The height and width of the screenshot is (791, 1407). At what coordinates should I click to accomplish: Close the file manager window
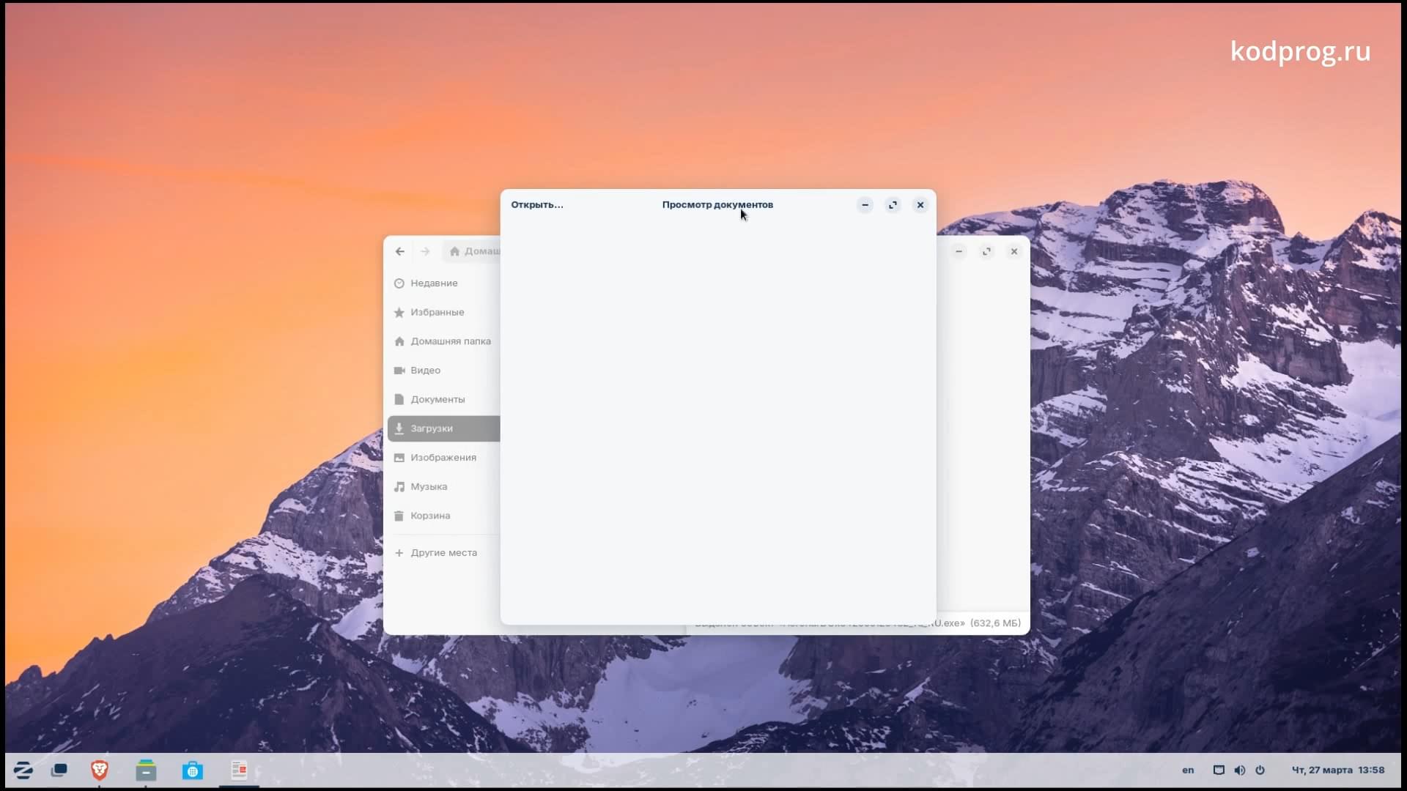(x=1014, y=251)
